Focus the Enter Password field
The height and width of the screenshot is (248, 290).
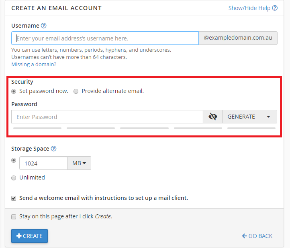click(107, 117)
